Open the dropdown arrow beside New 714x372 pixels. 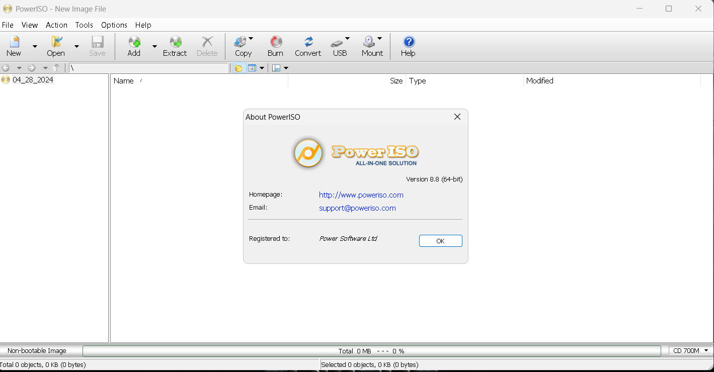tap(35, 46)
